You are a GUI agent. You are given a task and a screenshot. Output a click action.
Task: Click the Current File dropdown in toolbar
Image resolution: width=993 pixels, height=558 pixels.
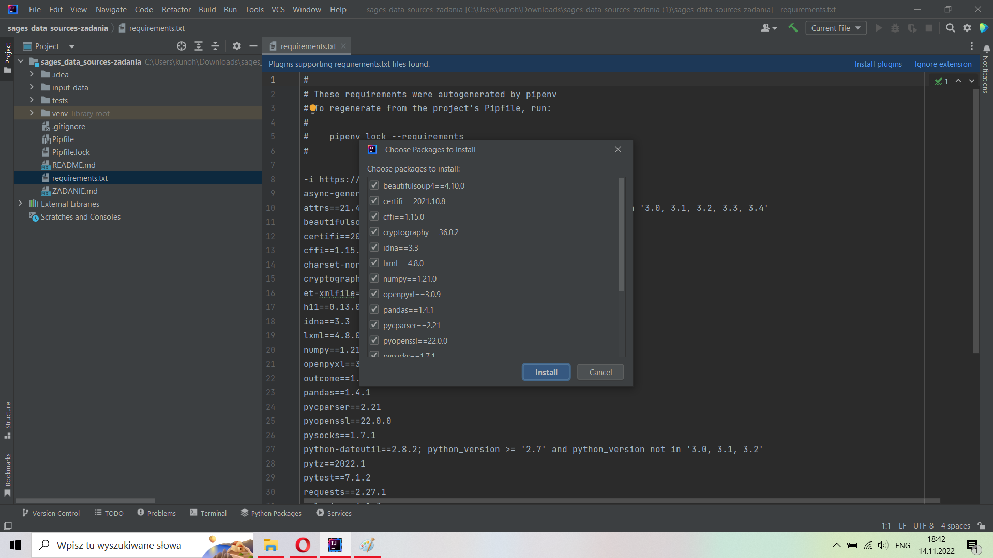click(835, 28)
